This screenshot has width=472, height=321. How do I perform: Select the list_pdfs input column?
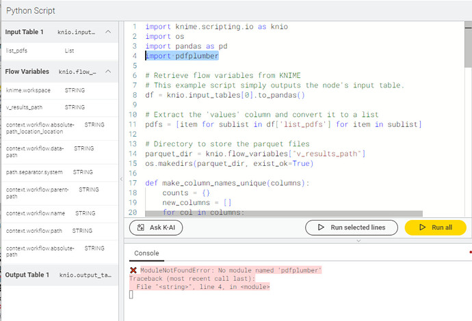coord(60,51)
